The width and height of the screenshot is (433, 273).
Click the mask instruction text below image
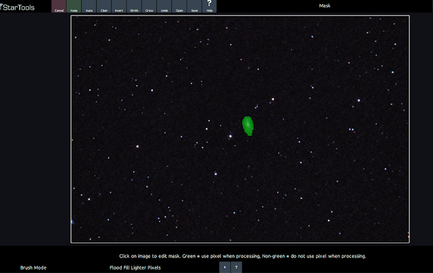tap(242, 256)
